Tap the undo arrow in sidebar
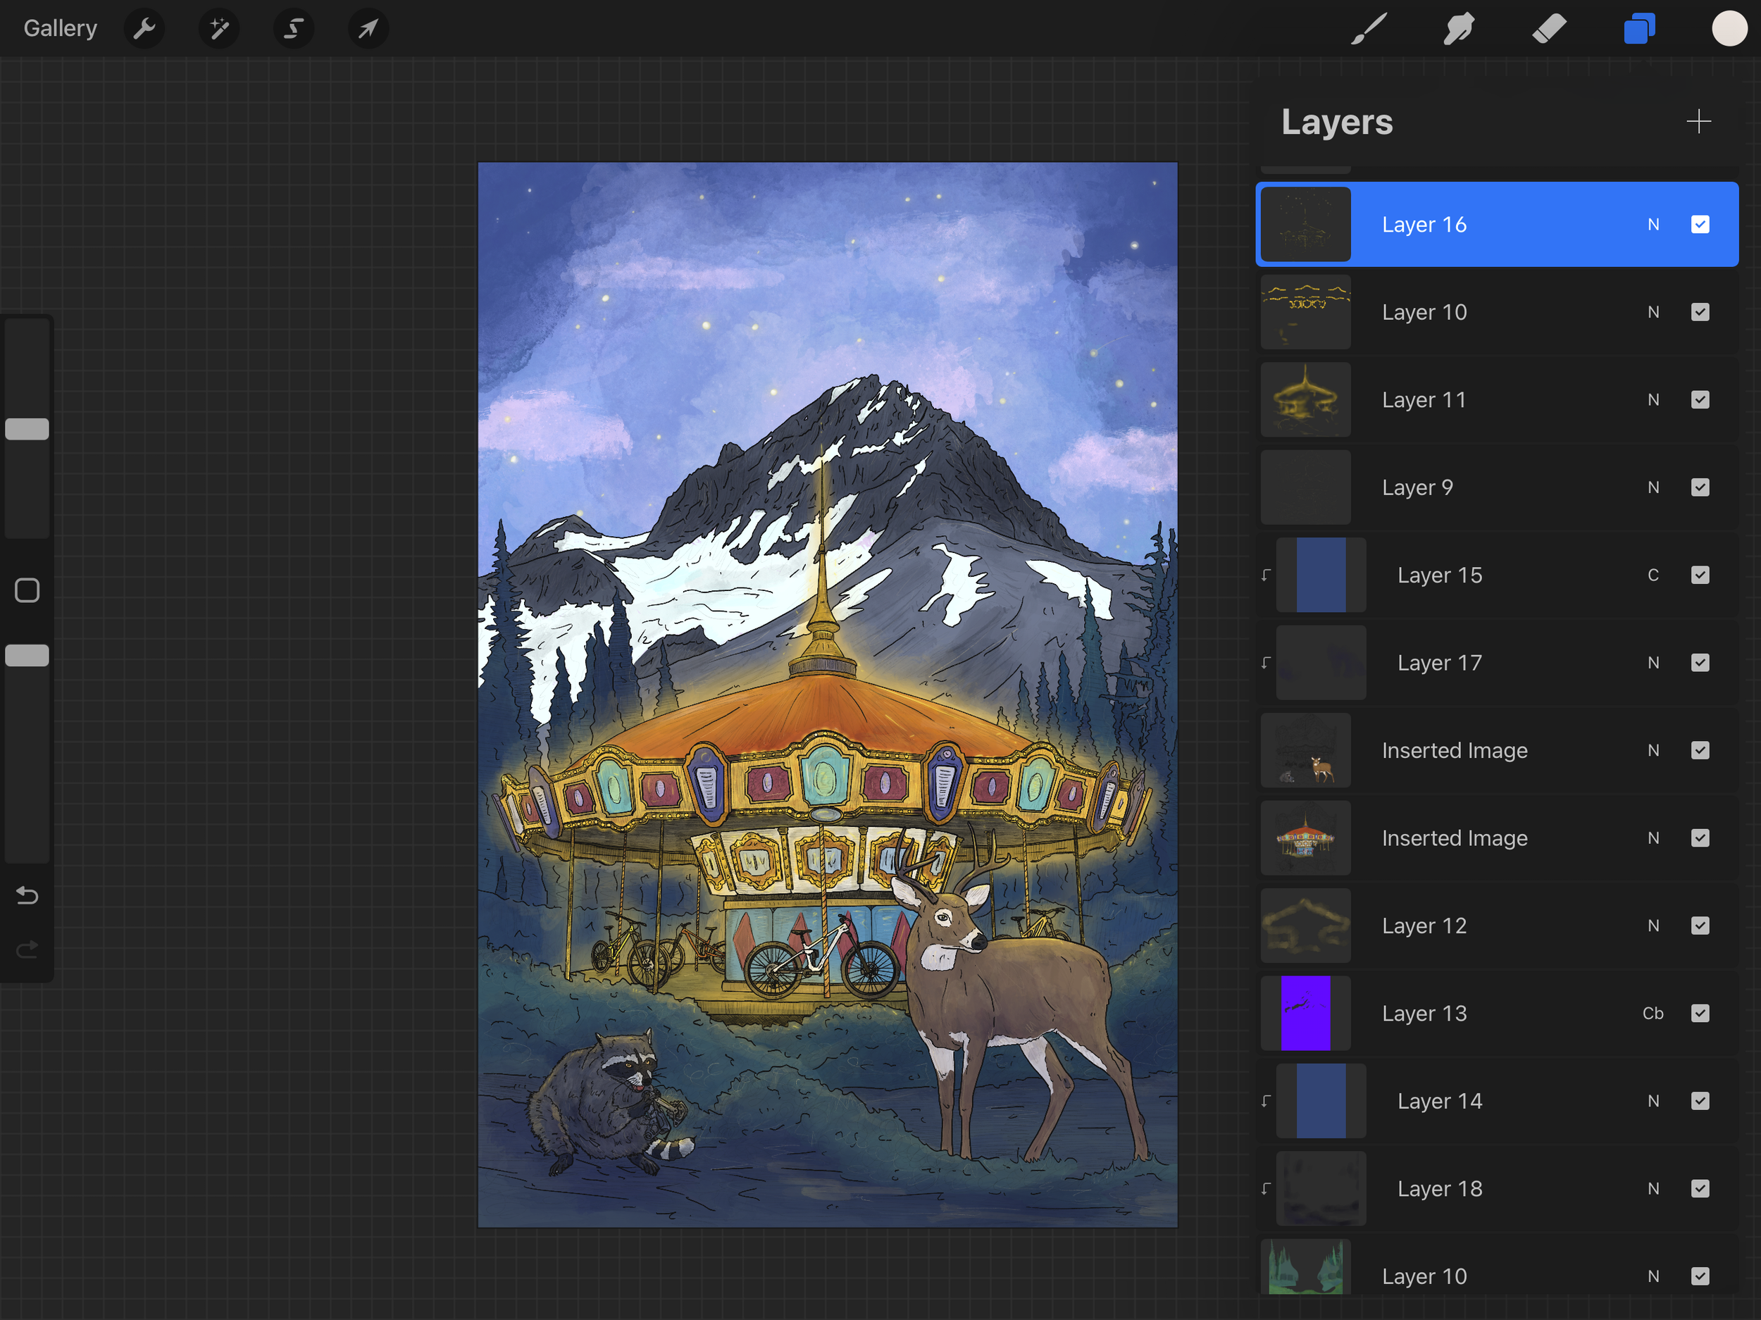The width and height of the screenshot is (1761, 1320). [x=27, y=896]
